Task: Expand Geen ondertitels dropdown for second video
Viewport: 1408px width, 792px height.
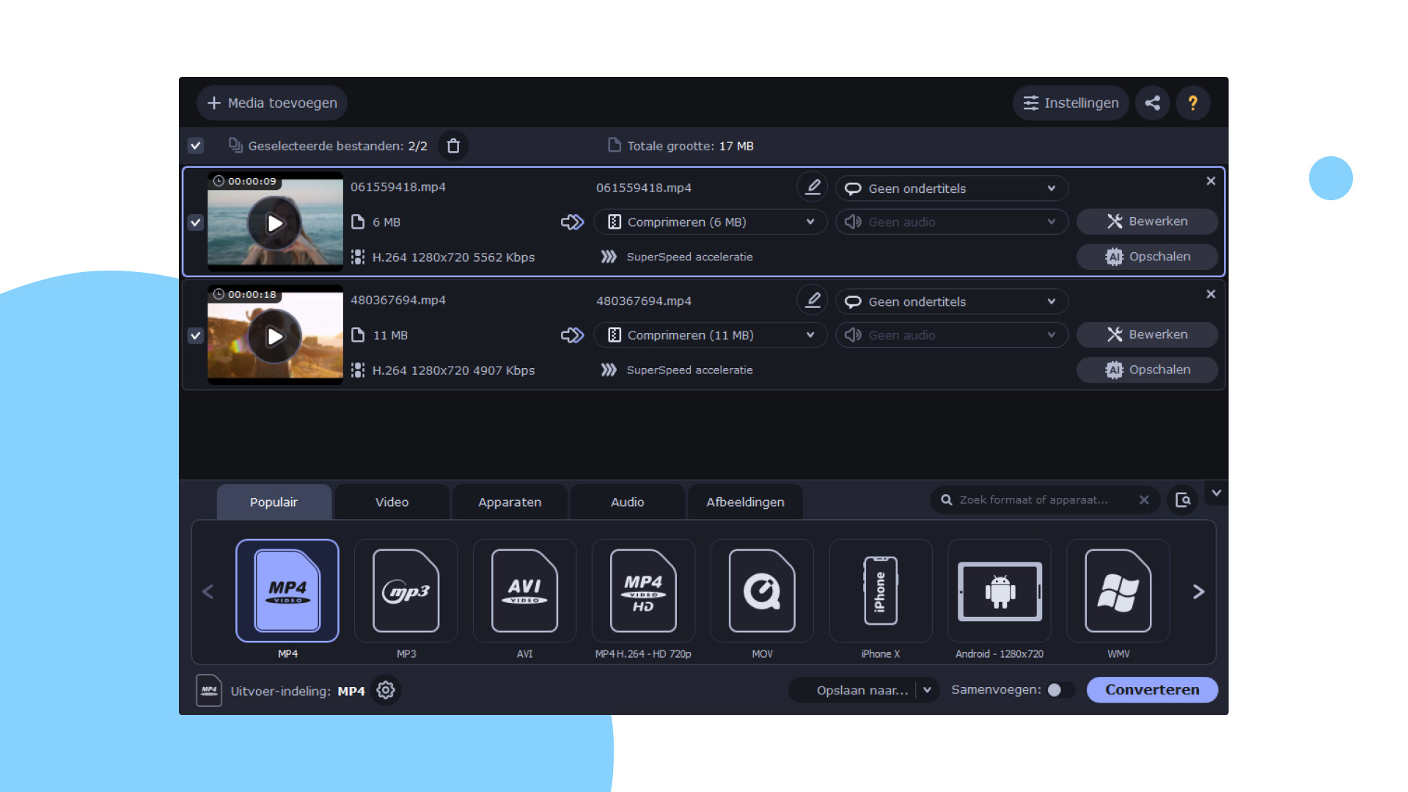Action: click(951, 301)
